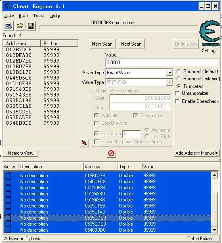Enable the Unrandomizer checkbox
The image size is (222, 243).
pos(177,93)
